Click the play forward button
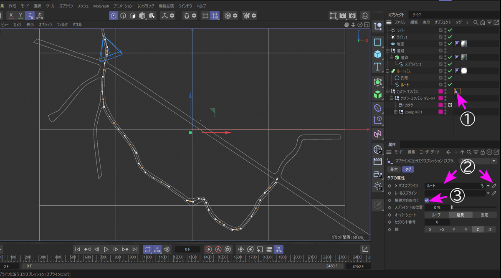 [106, 249]
